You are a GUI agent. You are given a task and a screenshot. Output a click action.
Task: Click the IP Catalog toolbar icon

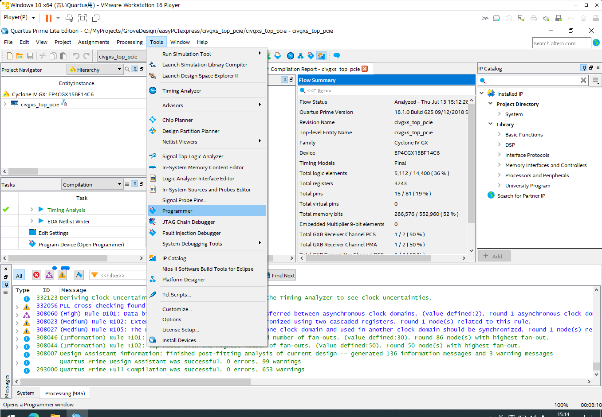click(x=321, y=56)
